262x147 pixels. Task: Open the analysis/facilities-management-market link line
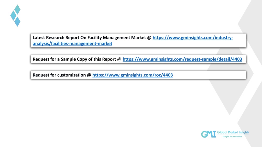[72, 43]
